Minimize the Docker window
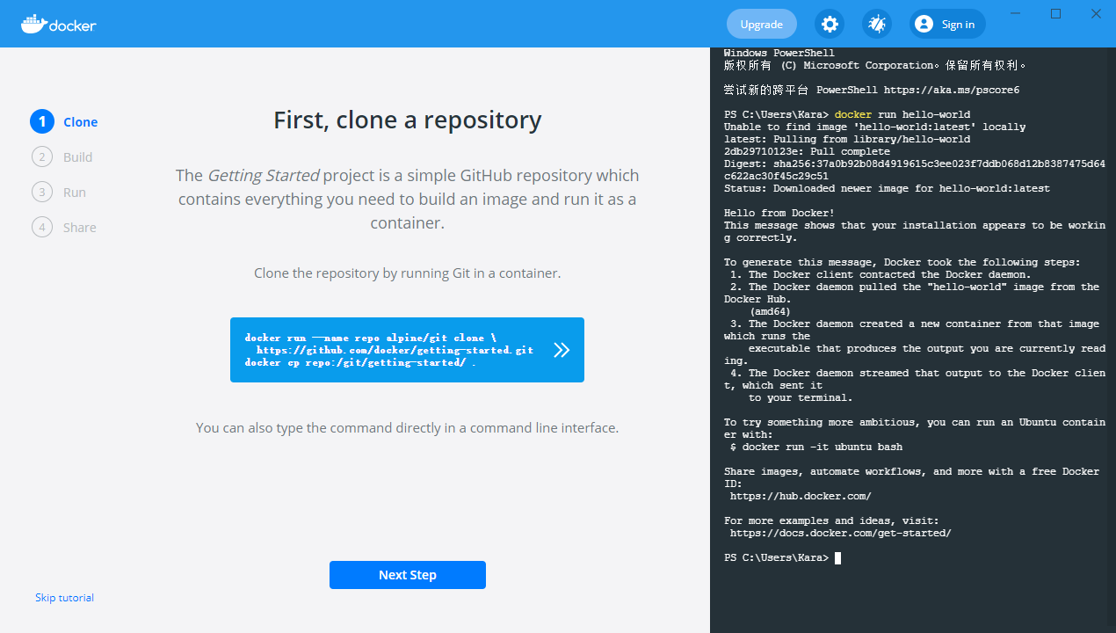1116x633 pixels. (x=1016, y=13)
